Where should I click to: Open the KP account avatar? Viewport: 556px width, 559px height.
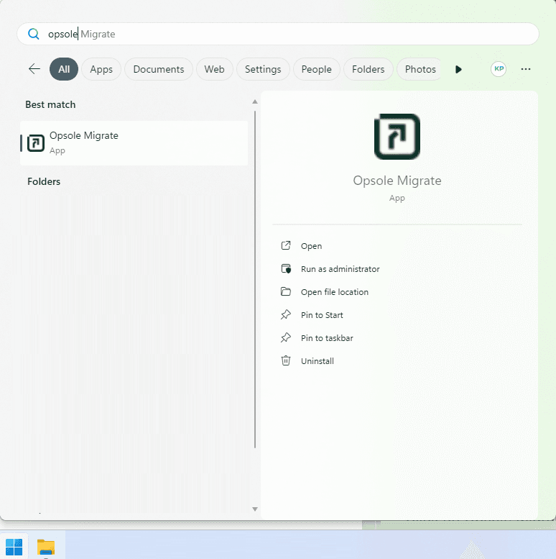pos(499,69)
